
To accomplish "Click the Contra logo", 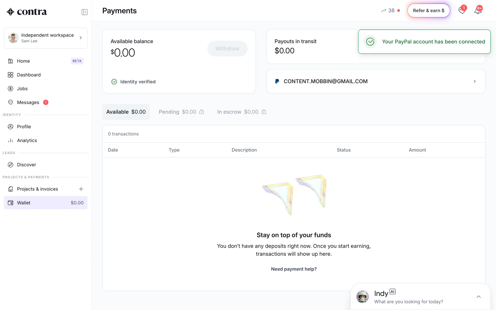I will 27,12.
